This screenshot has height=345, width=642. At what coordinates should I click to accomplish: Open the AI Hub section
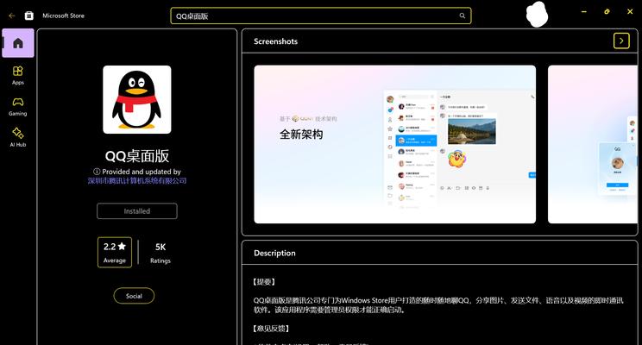pos(17,137)
